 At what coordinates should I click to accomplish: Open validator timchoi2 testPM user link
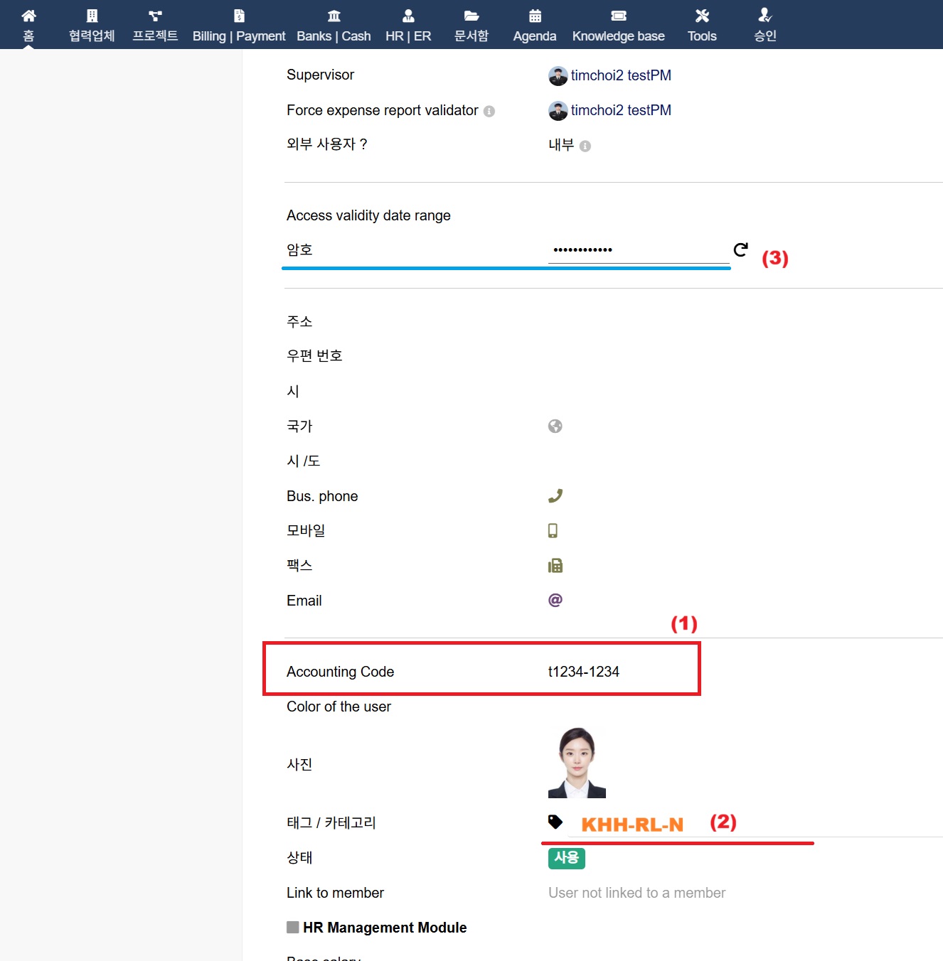pyautogui.click(x=620, y=110)
